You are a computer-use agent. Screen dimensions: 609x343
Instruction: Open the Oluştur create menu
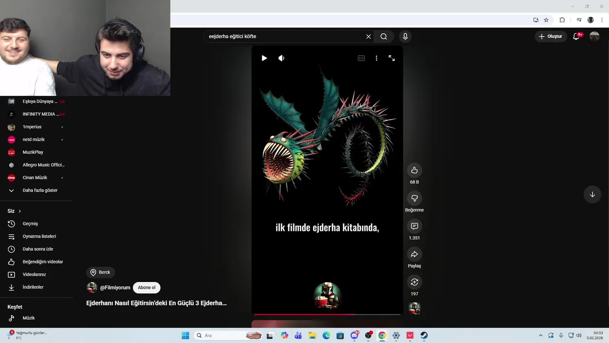click(550, 37)
